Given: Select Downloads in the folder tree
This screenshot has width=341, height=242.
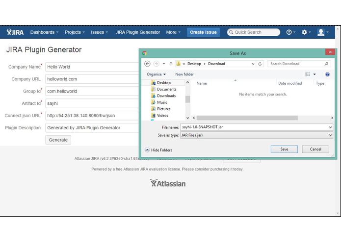Looking at the screenshot, I should (x=166, y=96).
